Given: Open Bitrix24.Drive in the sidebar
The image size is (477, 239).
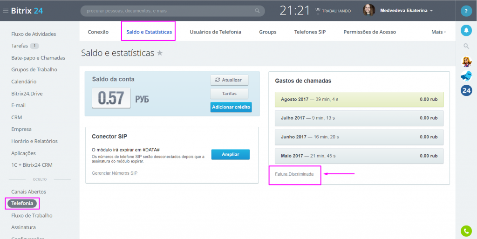Looking at the screenshot, I should point(27,94).
